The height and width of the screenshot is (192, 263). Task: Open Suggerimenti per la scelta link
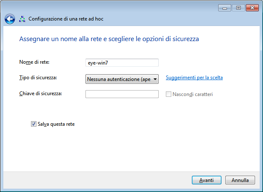point(194,78)
